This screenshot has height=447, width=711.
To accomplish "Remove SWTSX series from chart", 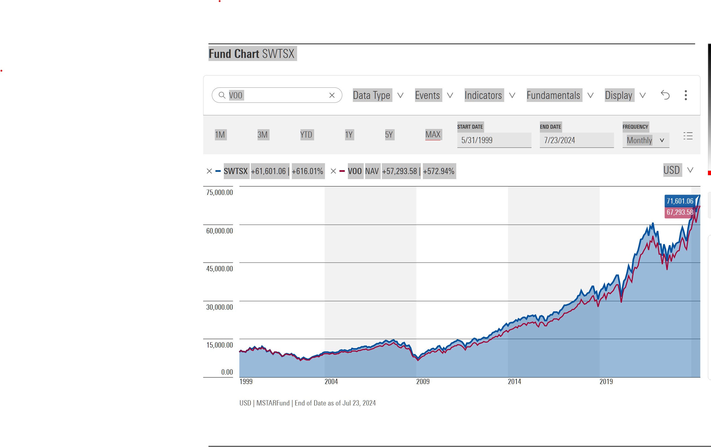I will click(x=209, y=171).
